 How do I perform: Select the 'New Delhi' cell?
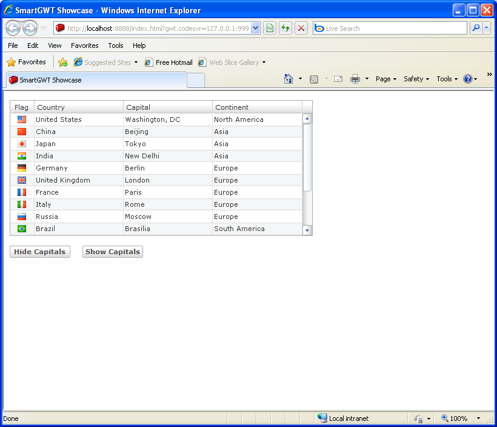[168, 156]
